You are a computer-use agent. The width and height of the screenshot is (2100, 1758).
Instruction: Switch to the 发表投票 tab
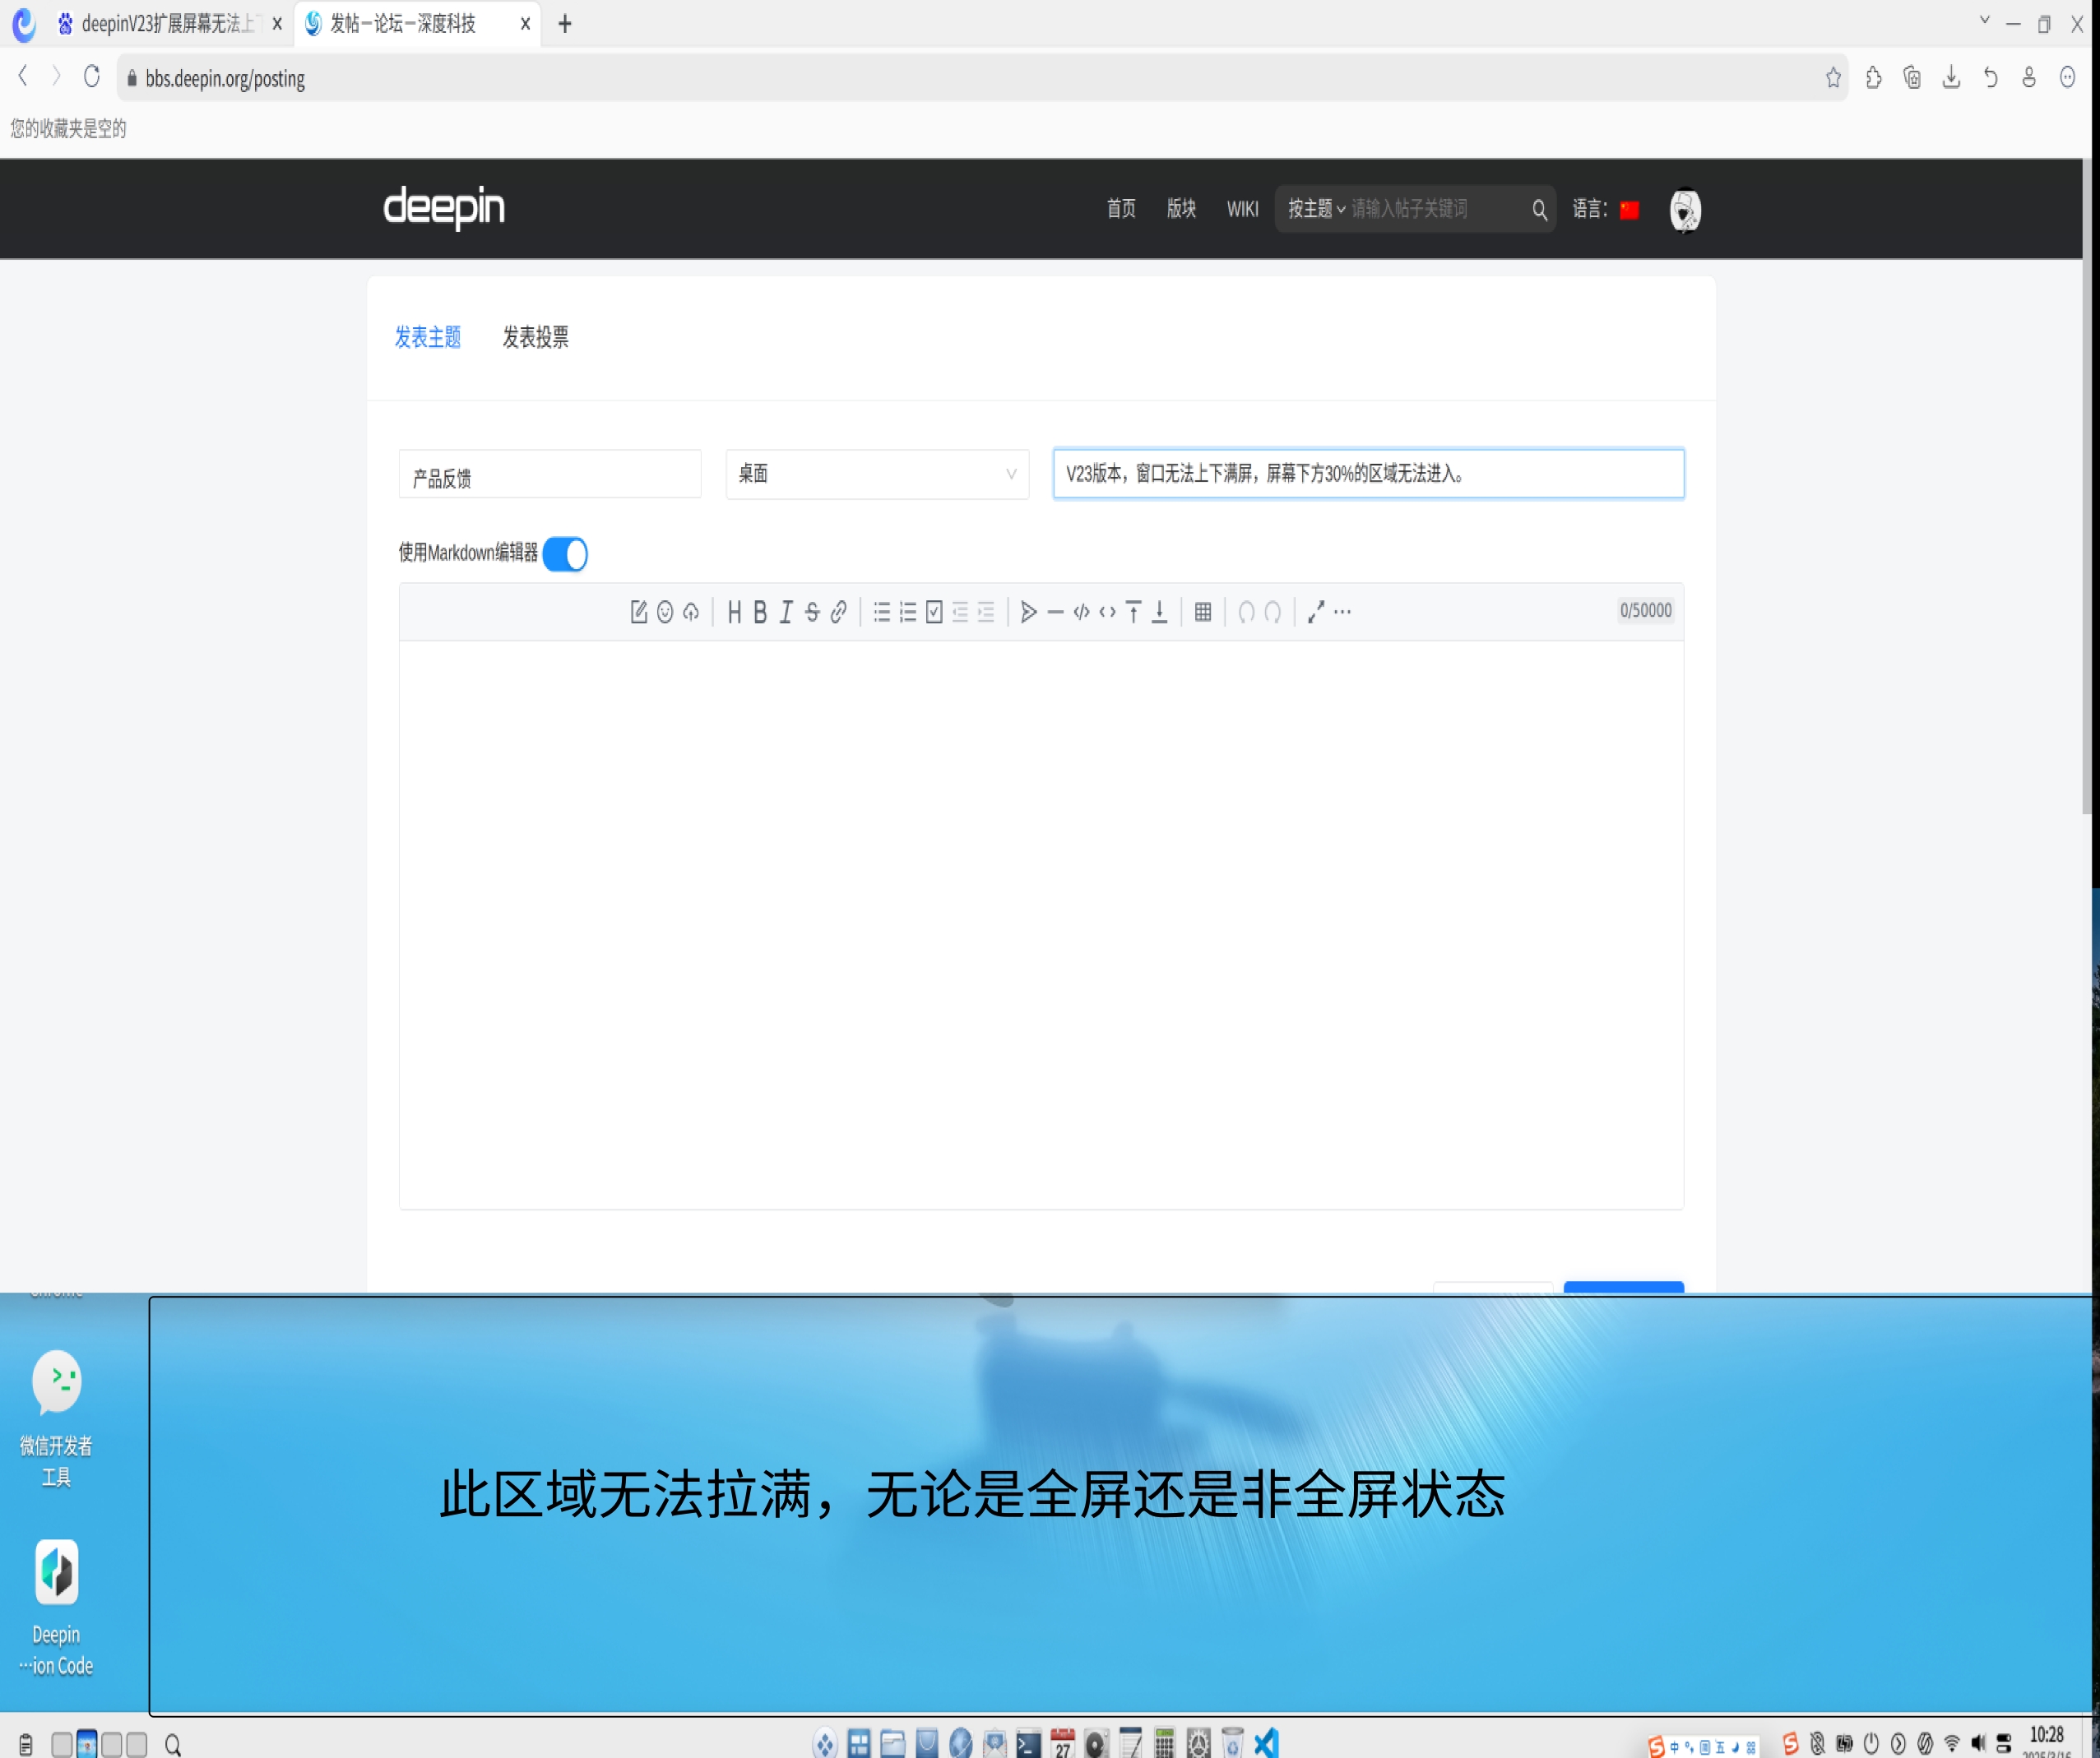tap(535, 338)
